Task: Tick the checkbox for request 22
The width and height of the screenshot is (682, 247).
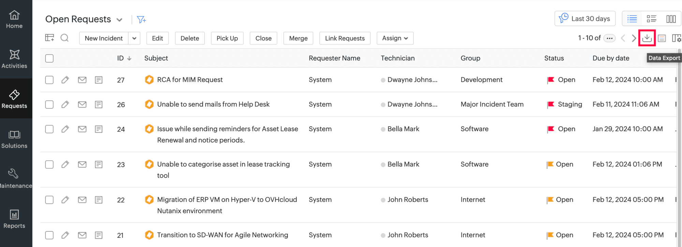Action: [49, 200]
